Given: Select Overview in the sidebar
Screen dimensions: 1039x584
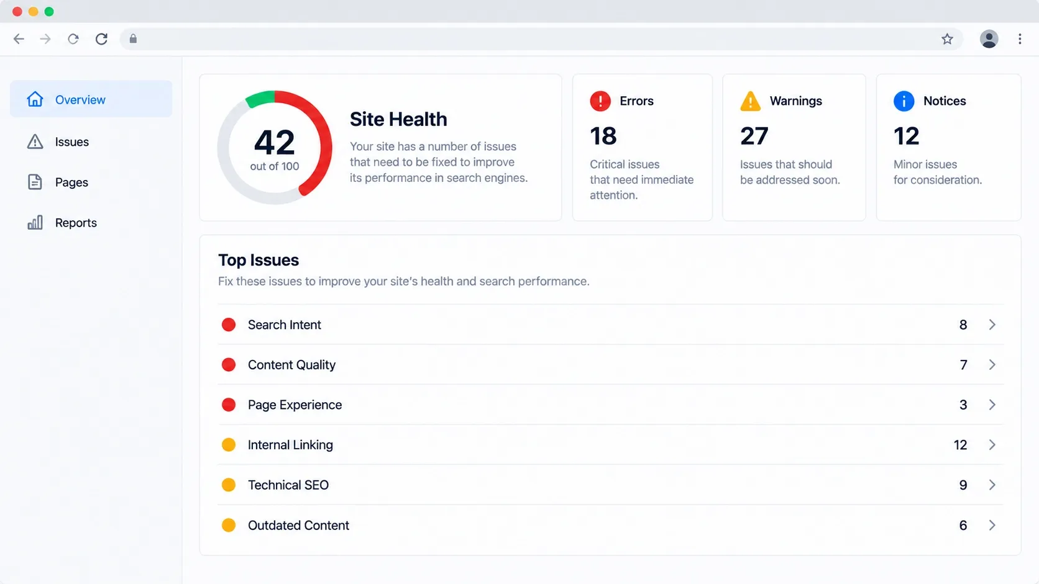Looking at the screenshot, I should click(x=91, y=99).
